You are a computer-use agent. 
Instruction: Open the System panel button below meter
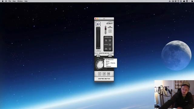[x=98, y=51]
